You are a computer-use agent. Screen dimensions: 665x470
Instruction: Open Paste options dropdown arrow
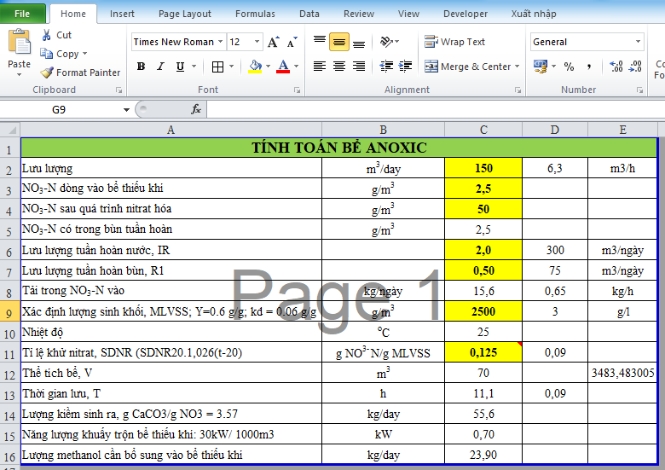point(19,75)
